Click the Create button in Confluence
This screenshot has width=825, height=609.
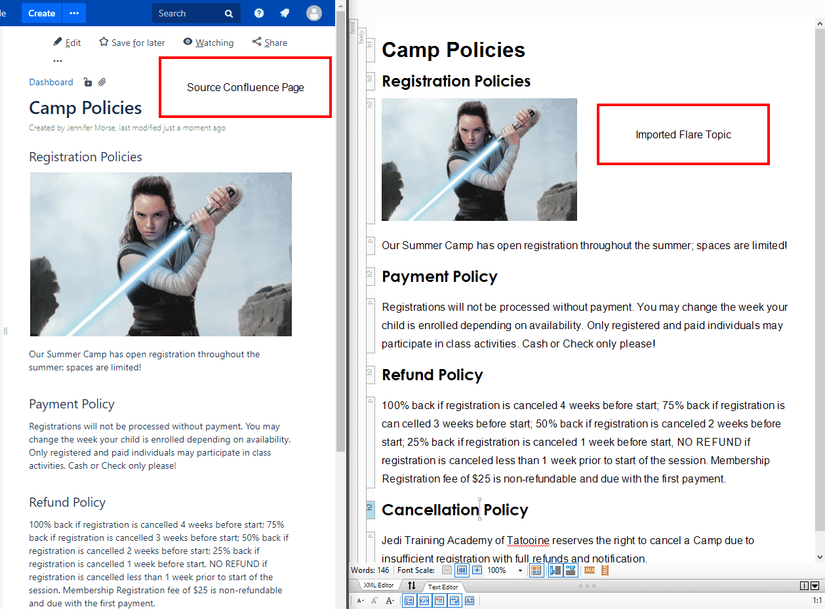click(42, 13)
